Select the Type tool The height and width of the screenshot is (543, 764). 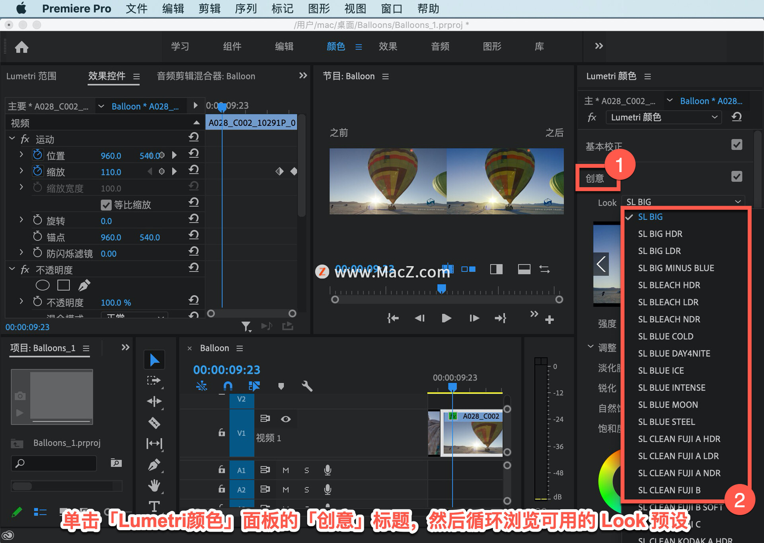154,506
